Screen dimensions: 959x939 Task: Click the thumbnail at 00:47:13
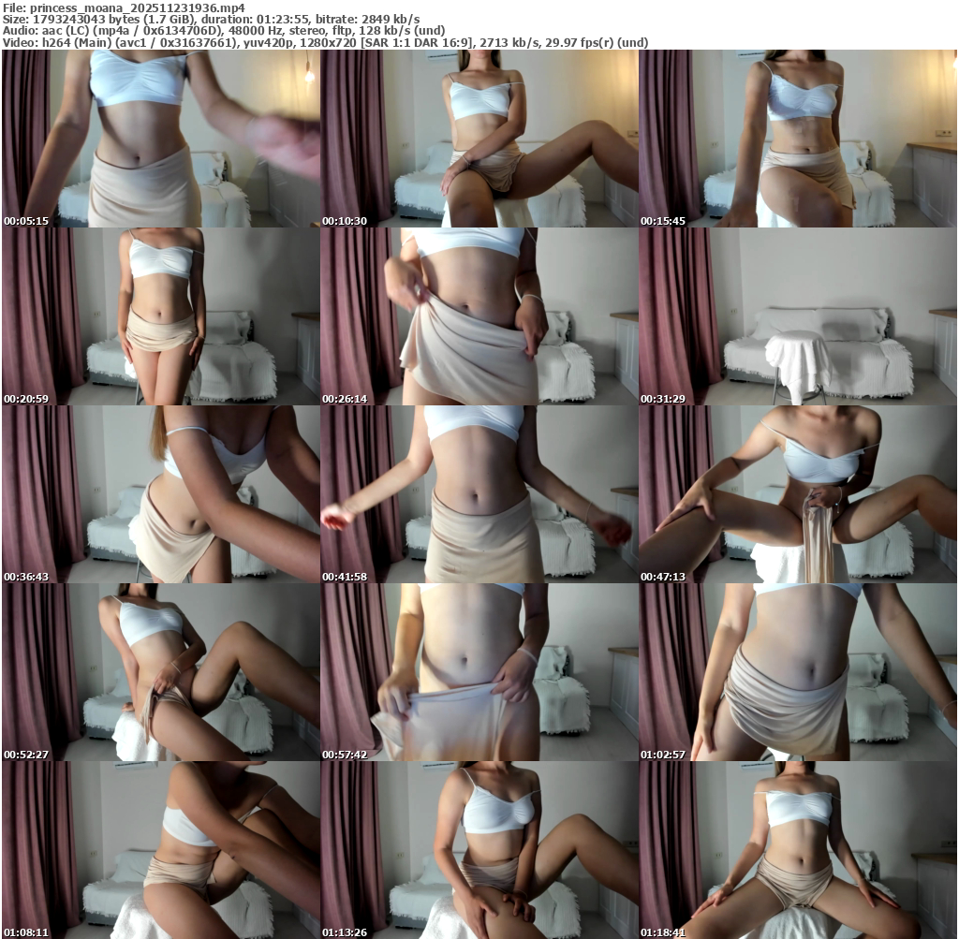click(x=798, y=494)
